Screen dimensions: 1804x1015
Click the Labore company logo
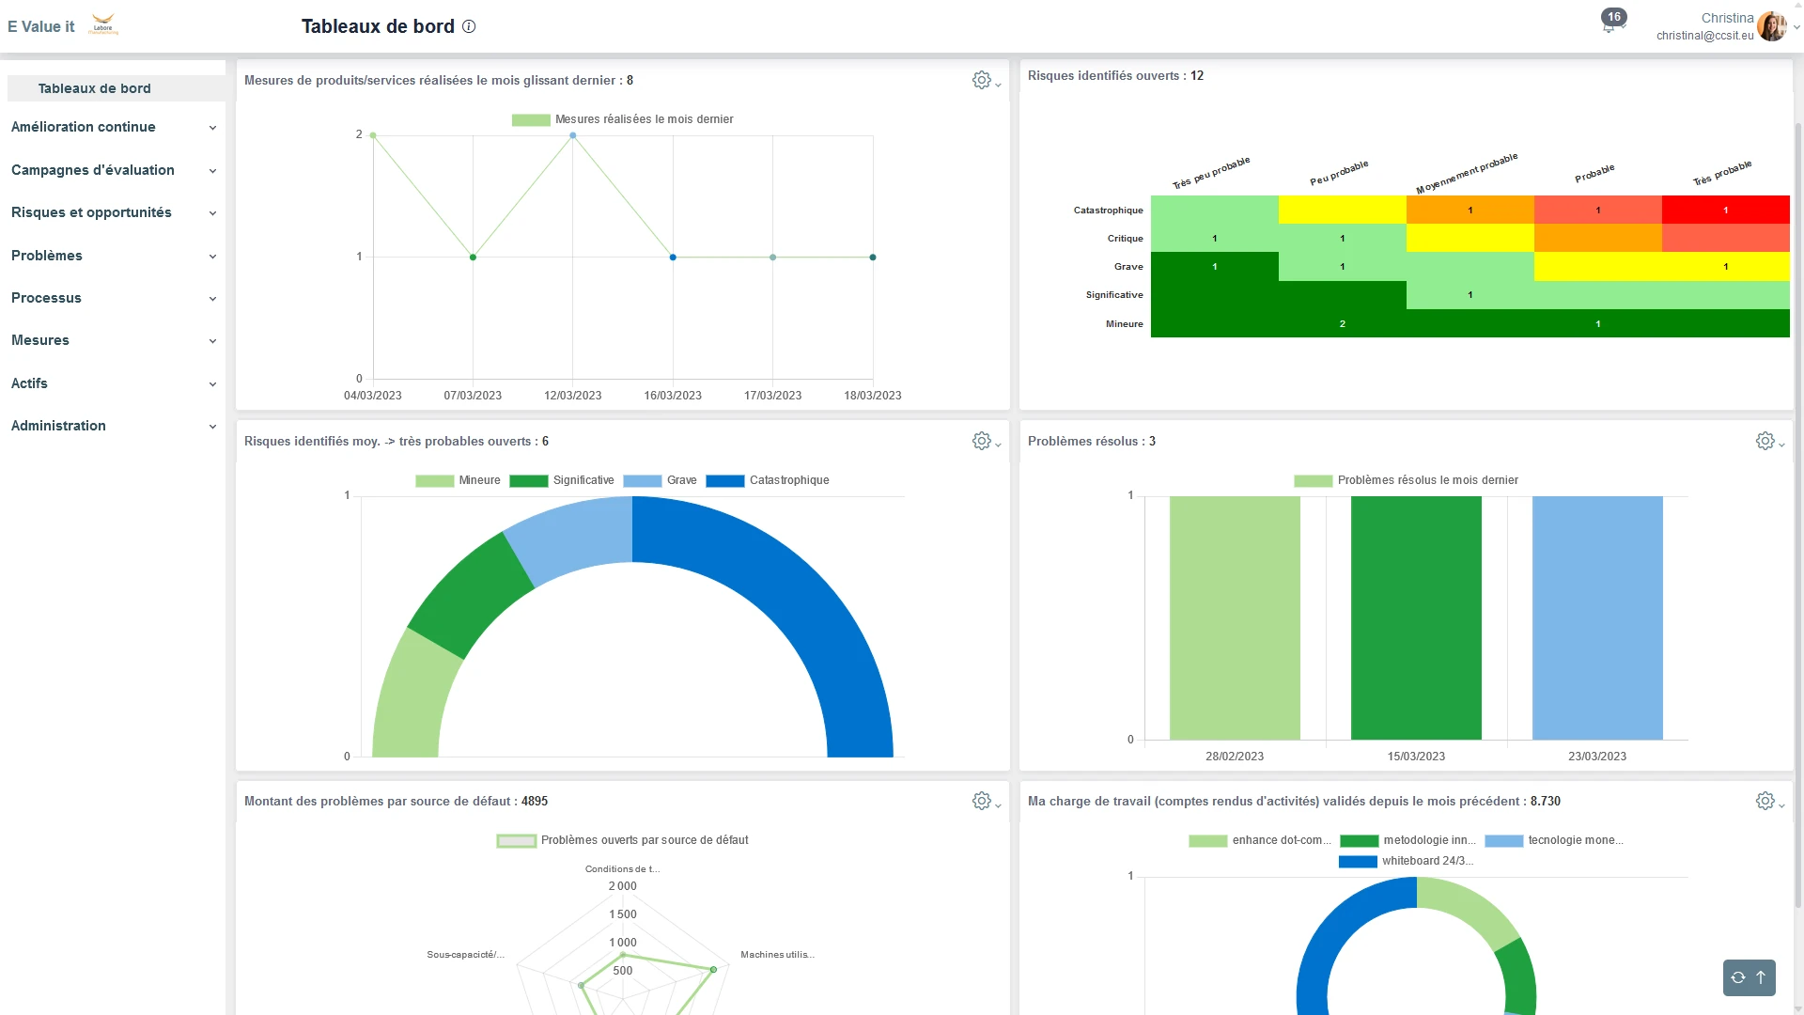click(x=103, y=24)
